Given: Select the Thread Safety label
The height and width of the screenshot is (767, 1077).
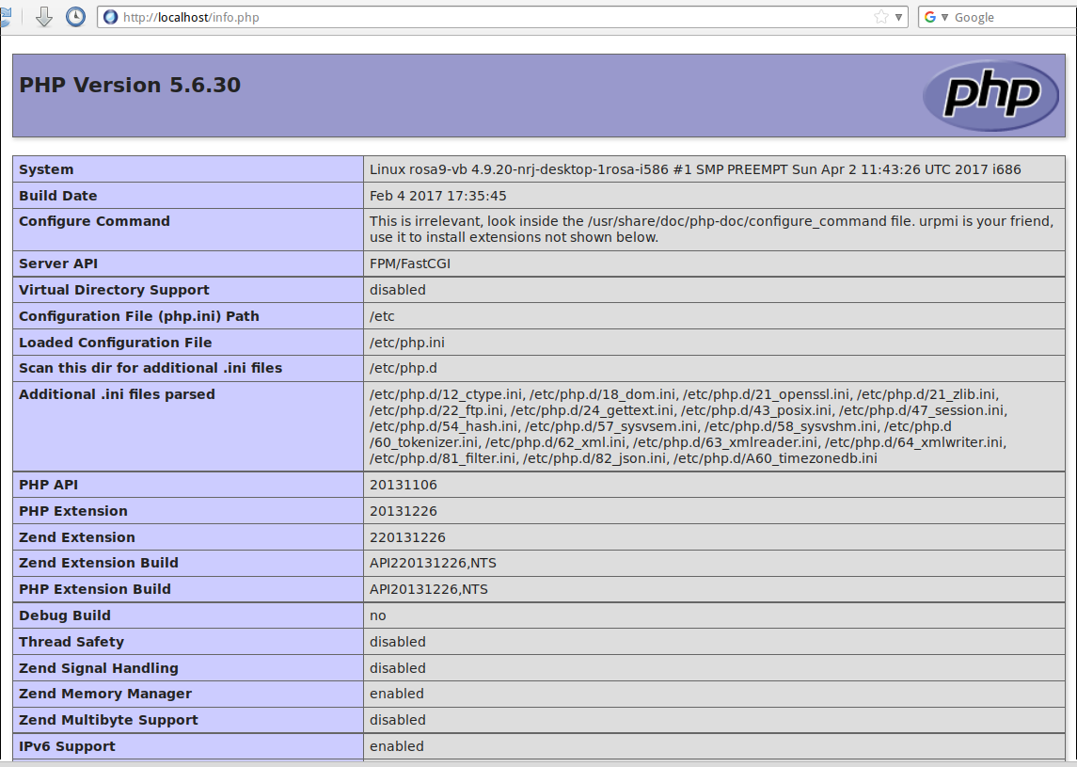Looking at the screenshot, I should (x=71, y=642).
